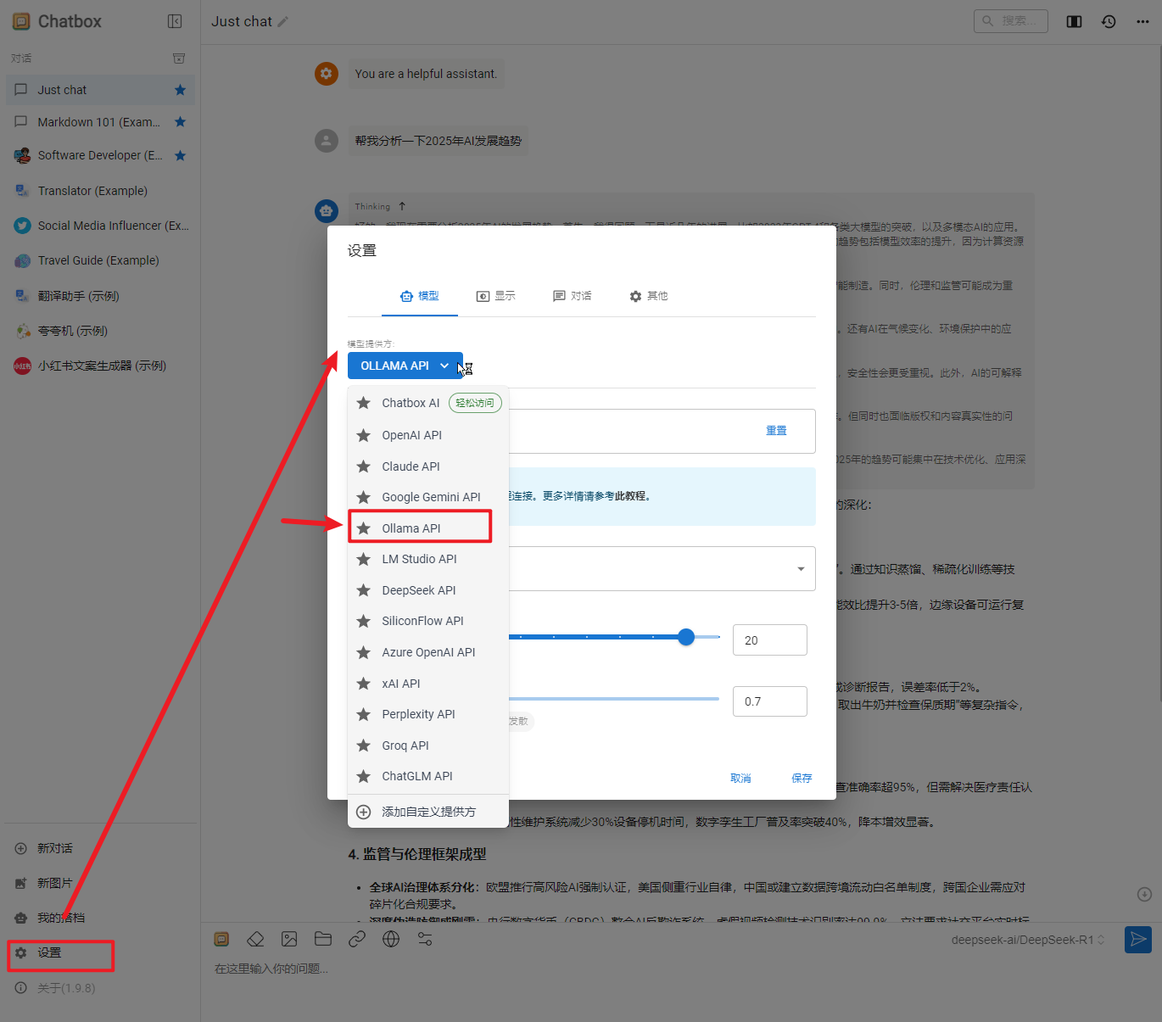Viewport: 1162px width, 1022px height.
Task: Click the send message button
Action: coord(1138,940)
